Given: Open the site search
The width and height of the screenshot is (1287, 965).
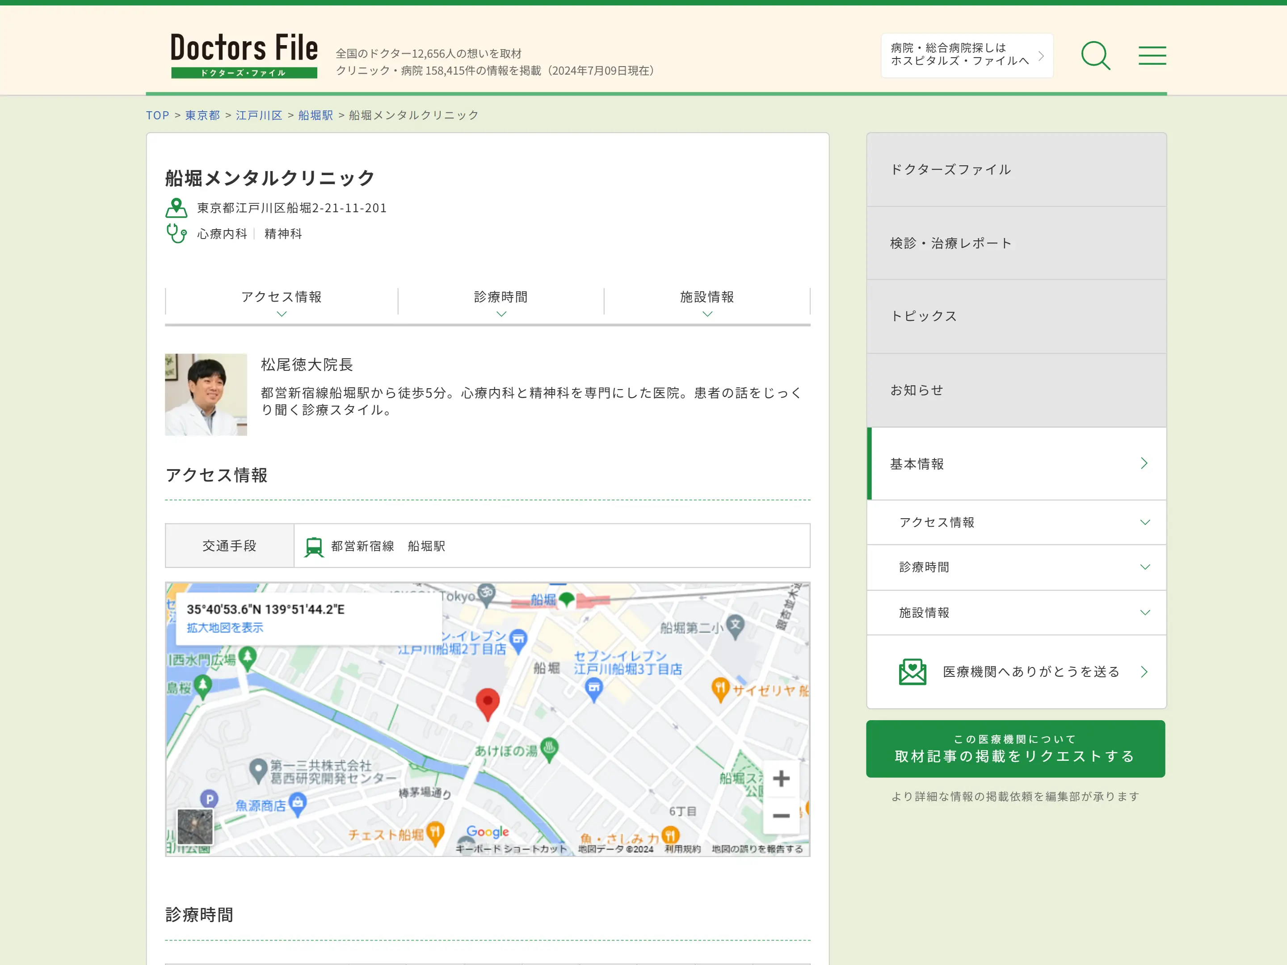Looking at the screenshot, I should click(1096, 55).
